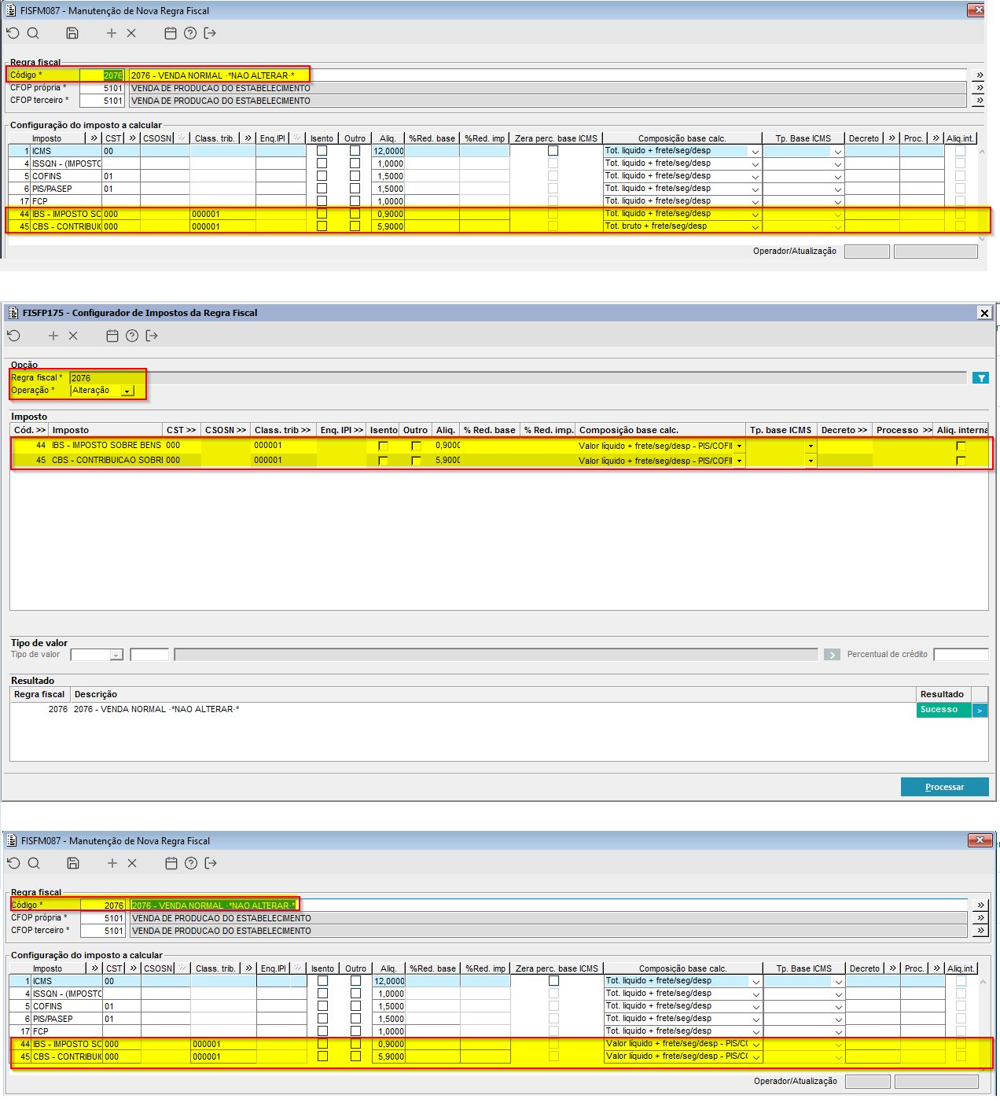
Task: Click the '>>' button after Imposto in top FISFM087
Action: click(x=94, y=138)
